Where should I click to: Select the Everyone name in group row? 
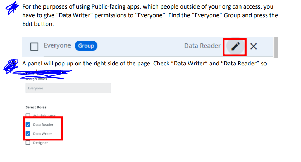coord(57,46)
